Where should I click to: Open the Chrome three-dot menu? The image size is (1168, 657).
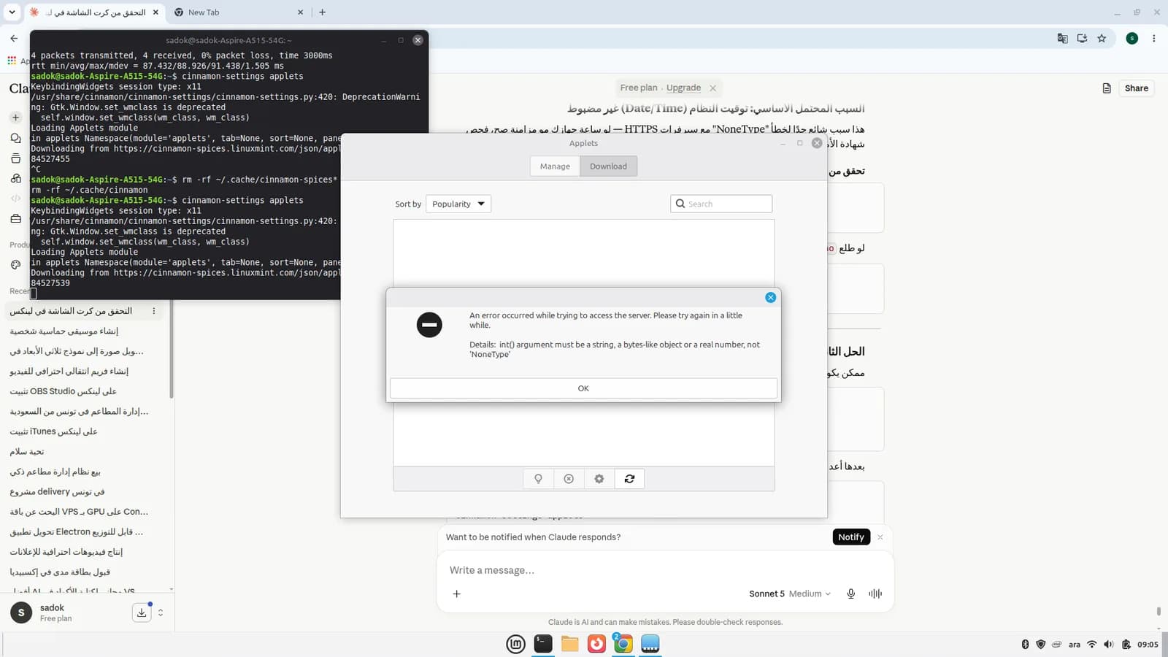coord(1153,39)
